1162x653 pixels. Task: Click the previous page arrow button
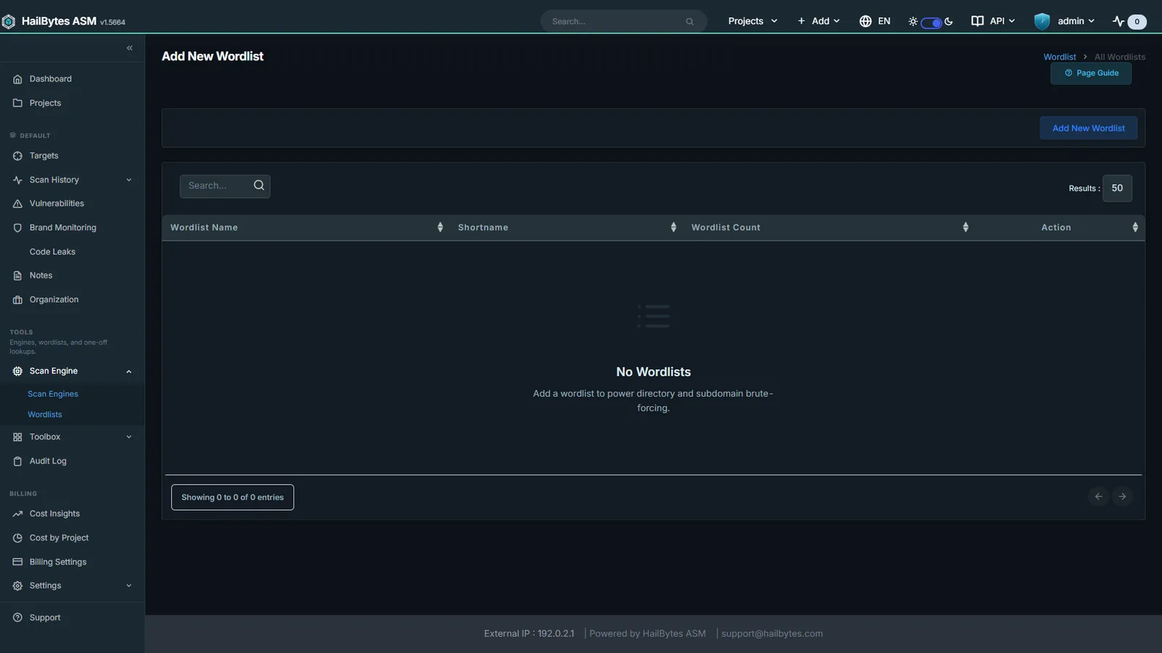pos(1098,497)
